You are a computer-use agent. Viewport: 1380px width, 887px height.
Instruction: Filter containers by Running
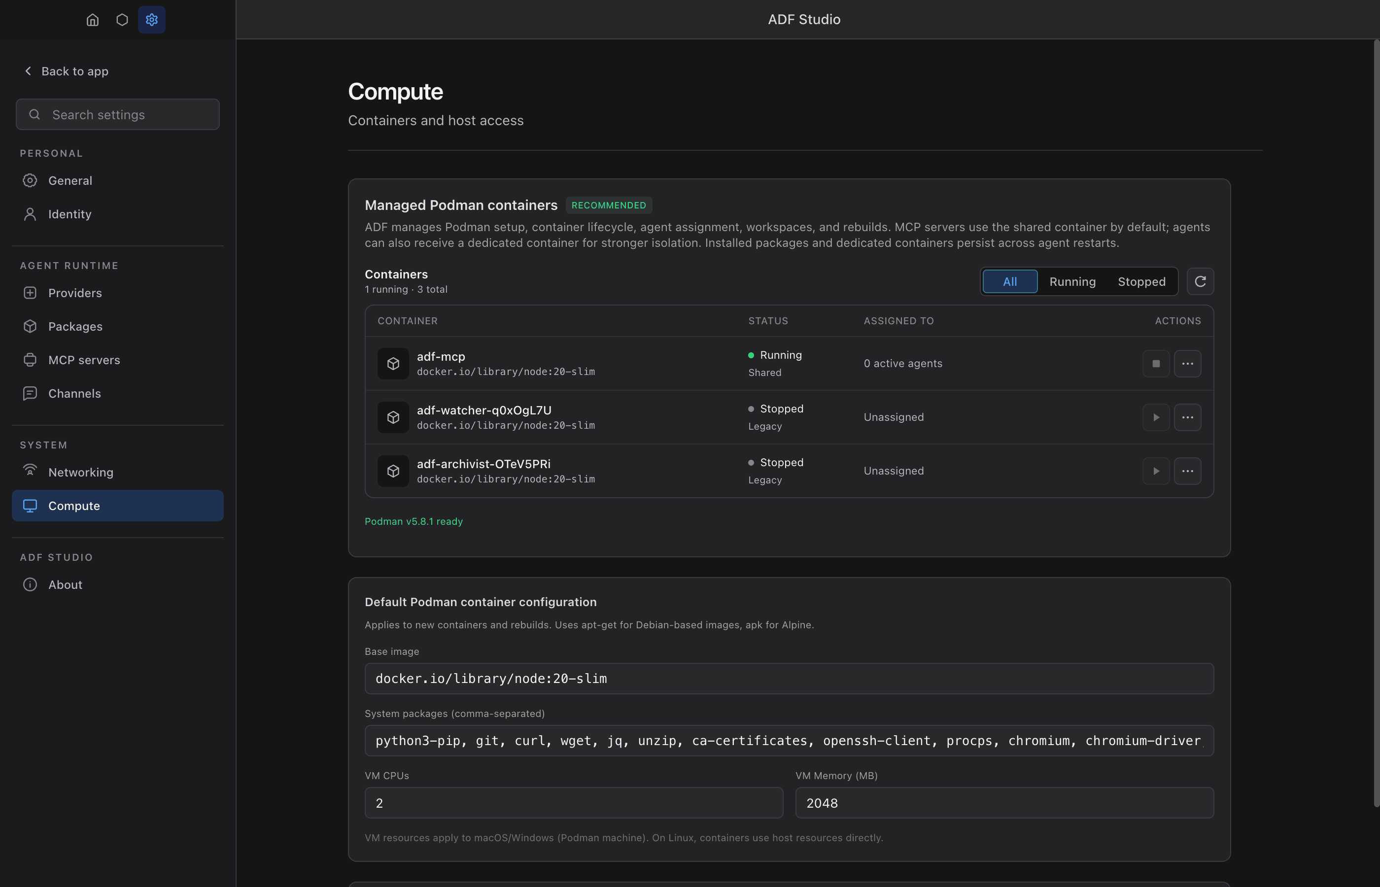coord(1072,282)
